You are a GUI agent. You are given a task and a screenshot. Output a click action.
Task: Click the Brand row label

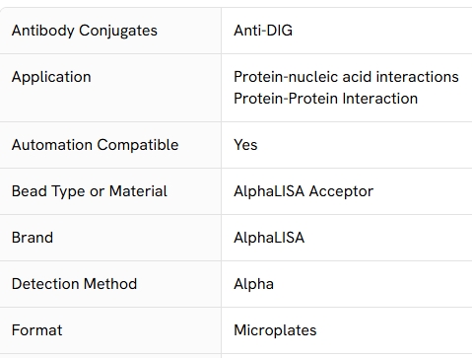33,238
